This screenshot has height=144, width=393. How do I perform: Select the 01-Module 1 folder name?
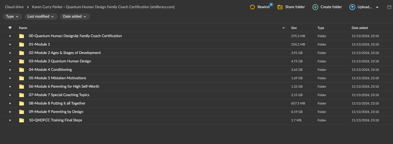tap(39, 44)
